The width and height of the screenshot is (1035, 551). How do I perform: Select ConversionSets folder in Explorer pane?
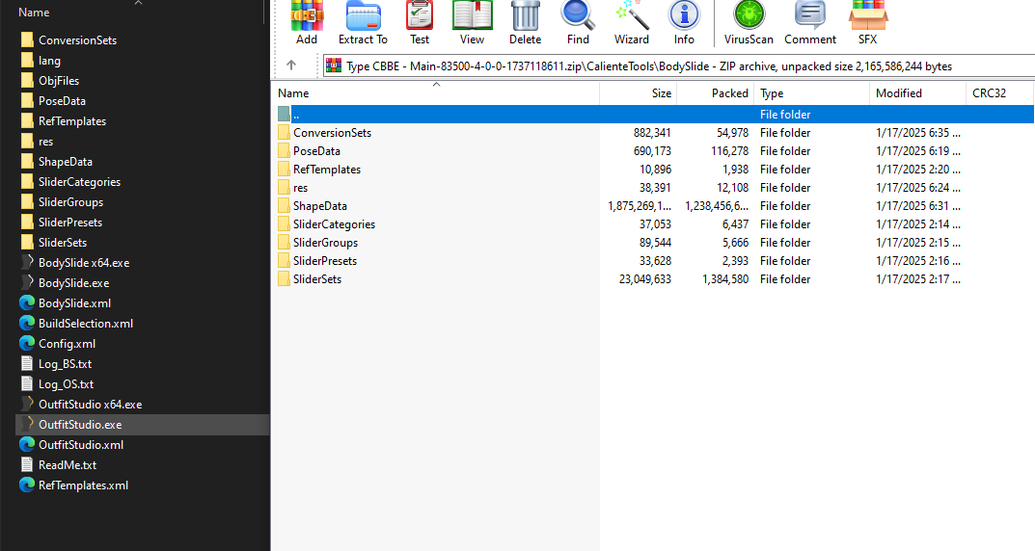coord(77,40)
